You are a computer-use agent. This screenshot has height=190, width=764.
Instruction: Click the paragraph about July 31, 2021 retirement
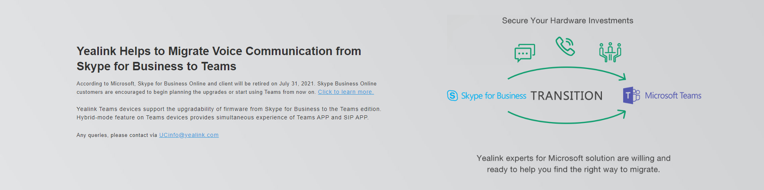(227, 88)
